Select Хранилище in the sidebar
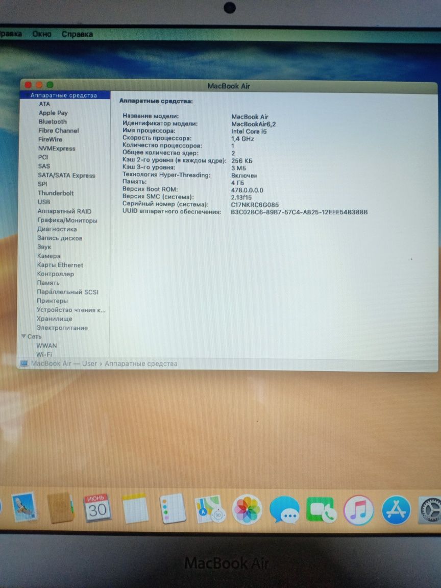 pyautogui.click(x=55, y=318)
